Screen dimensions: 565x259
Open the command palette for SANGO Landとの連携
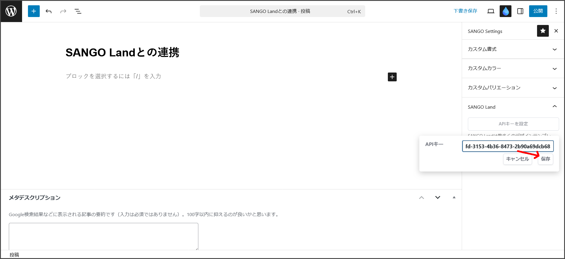coord(282,11)
